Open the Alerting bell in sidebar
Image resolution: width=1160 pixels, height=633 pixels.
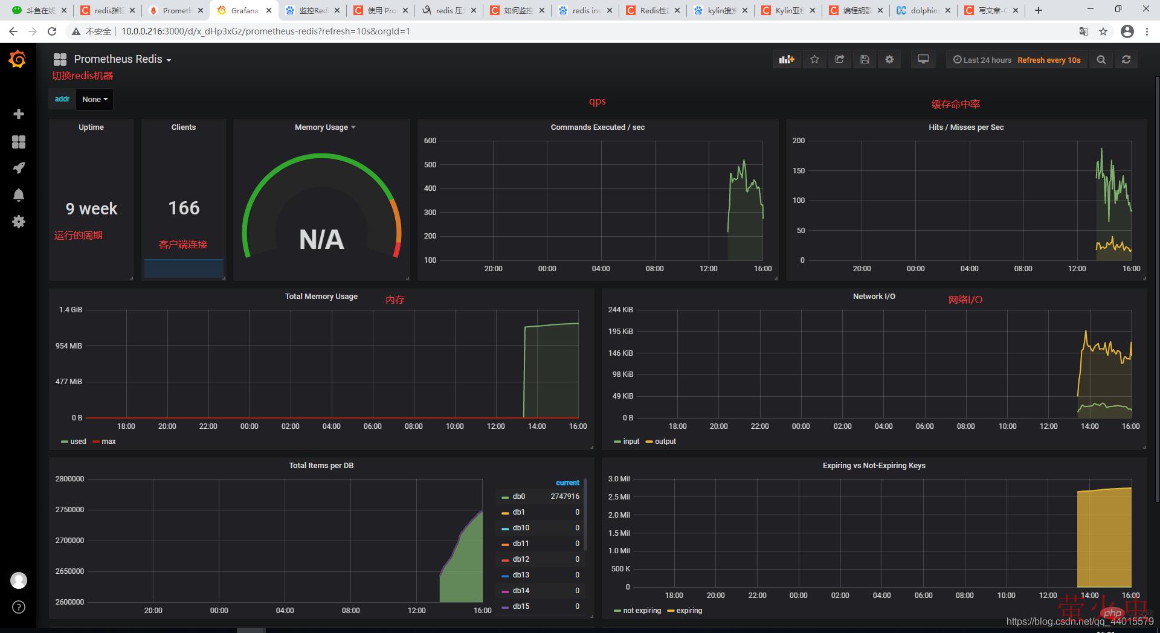coord(19,195)
